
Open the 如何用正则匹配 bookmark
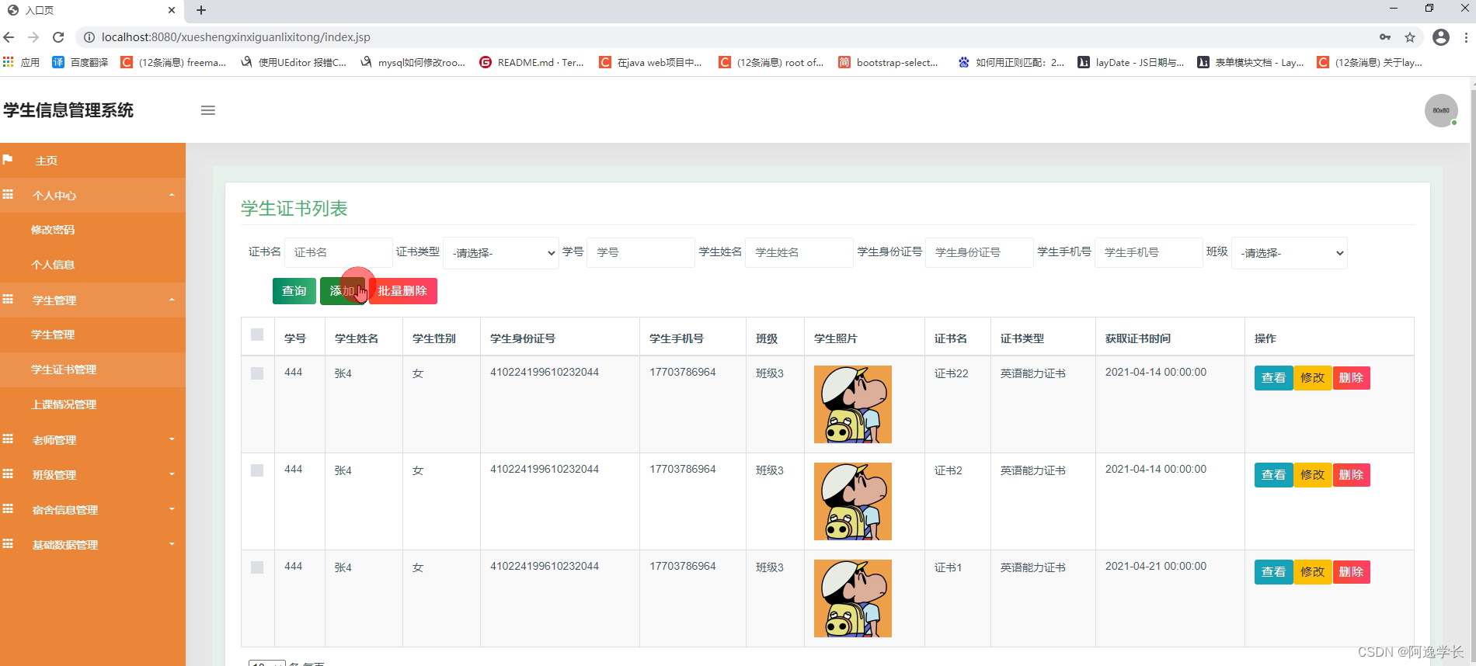click(1011, 62)
